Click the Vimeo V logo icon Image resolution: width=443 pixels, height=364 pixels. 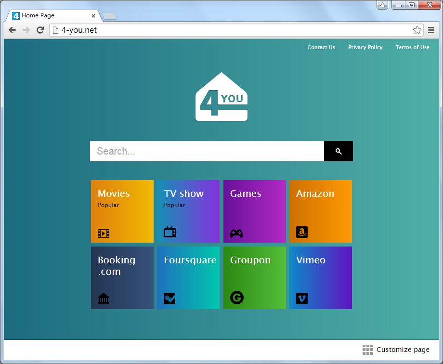tap(302, 299)
